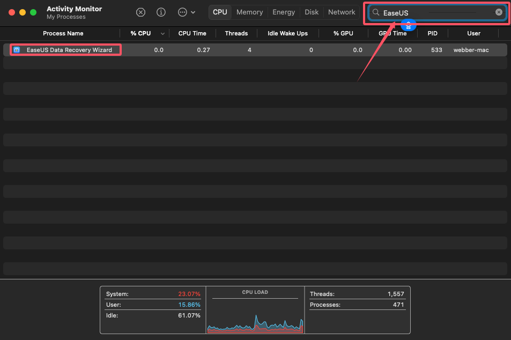This screenshot has width=511, height=340.
Task: Sort by the Process Name column
Action: coord(63,33)
